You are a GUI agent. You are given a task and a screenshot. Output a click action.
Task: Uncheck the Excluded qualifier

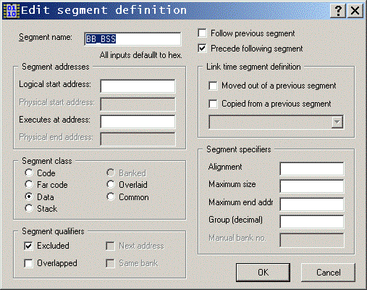point(28,246)
